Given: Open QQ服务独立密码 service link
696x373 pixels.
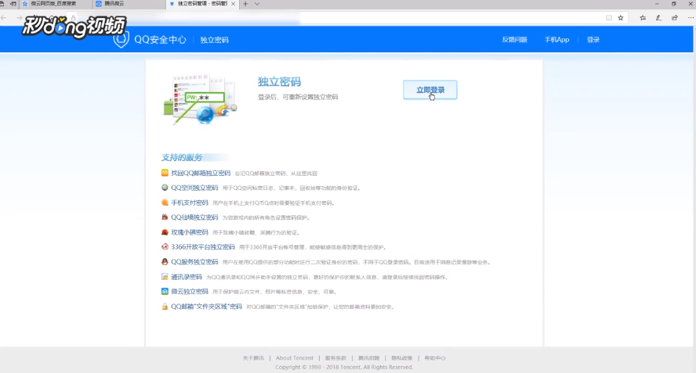Looking at the screenshot, I should (194, 262).
